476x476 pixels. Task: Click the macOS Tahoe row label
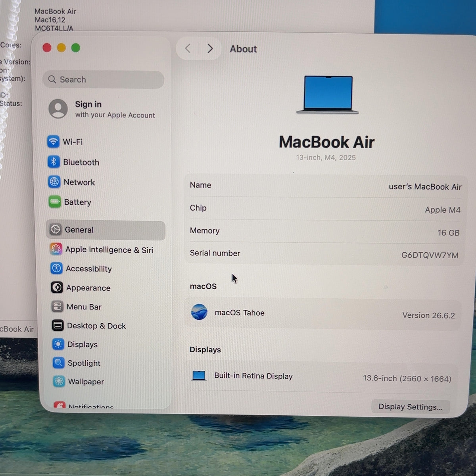point(240,313)
